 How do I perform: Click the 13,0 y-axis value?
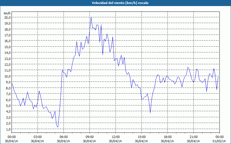coord(8,59)
